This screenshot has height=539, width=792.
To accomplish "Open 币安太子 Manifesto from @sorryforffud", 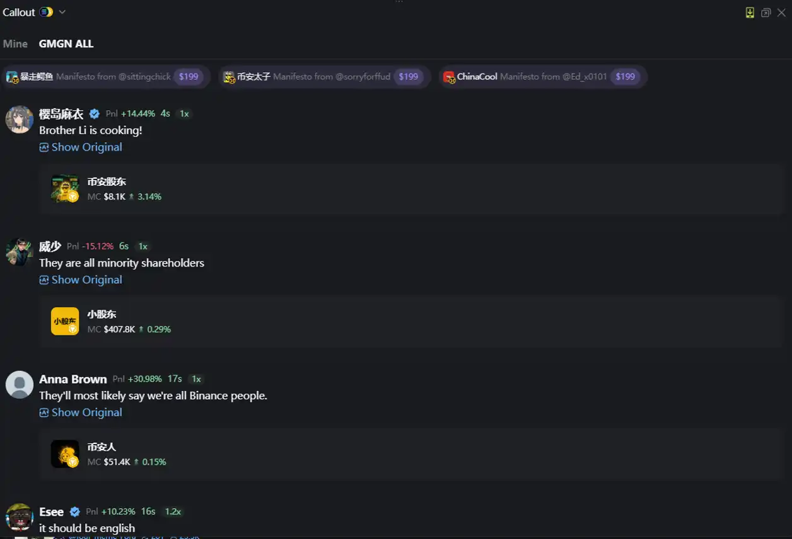I will tap(325, 77).
